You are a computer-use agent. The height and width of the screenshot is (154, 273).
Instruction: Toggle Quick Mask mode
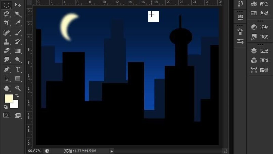(6, 115)
